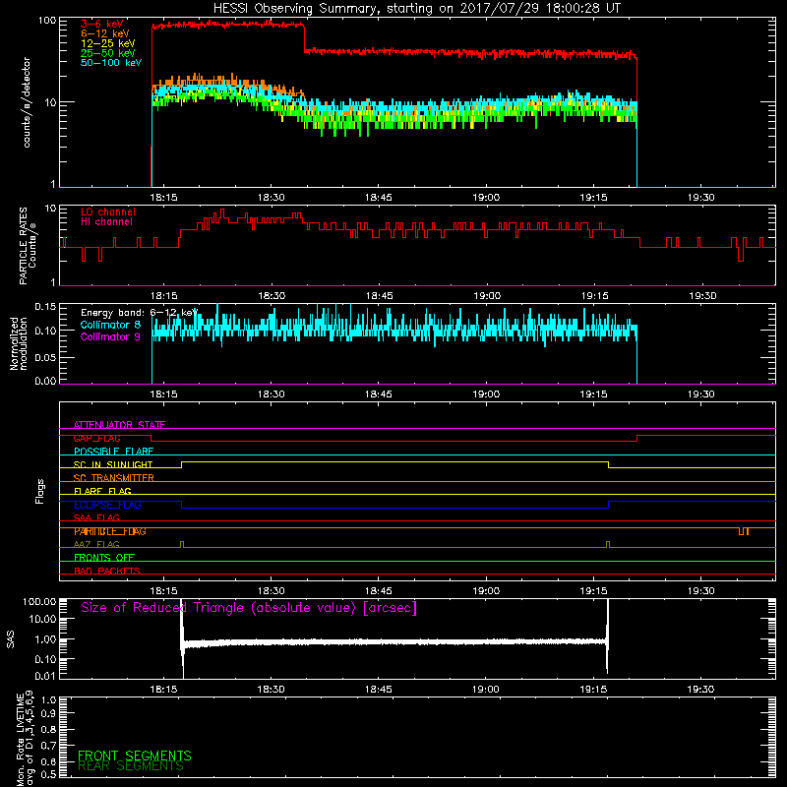Click the POSSIBLE_FLARE flag label
This screenshot has height=787, width=787.
pyautogui.click(x=113, y=452)
